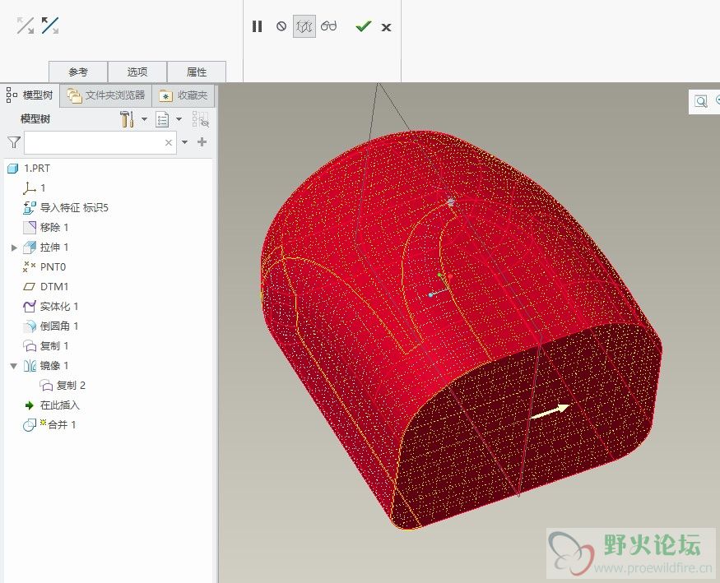The image size is (720, 583).
Task: Click the yellow direction arrow on model
Action: pos(550,410)
